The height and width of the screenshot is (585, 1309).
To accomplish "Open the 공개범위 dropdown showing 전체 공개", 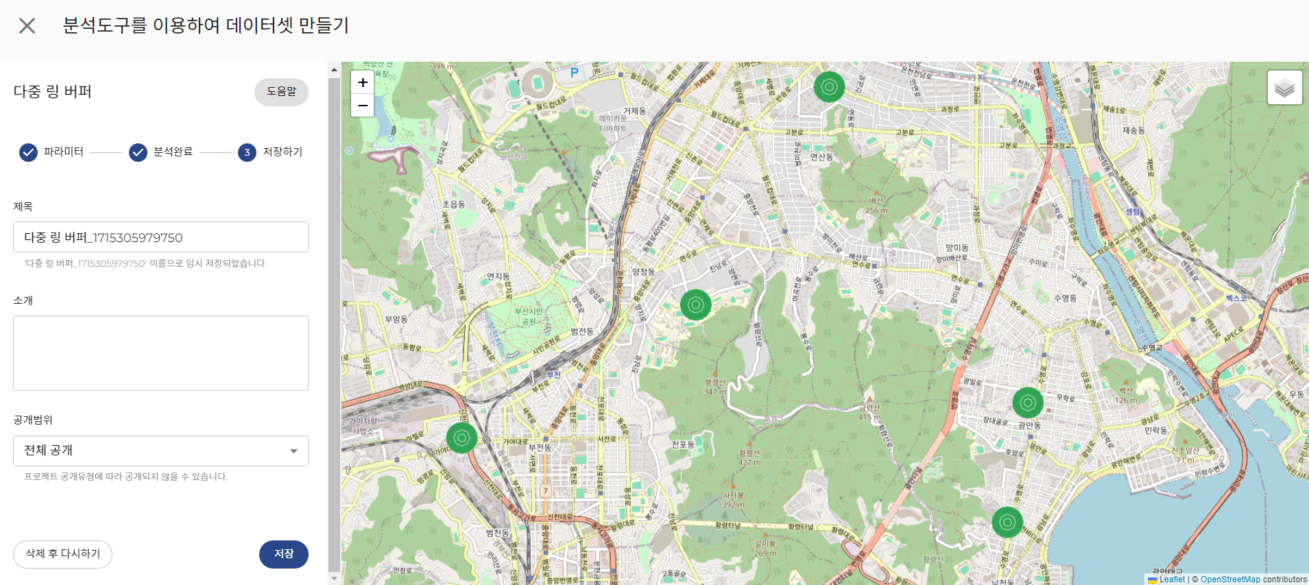I will click(160, 451).
